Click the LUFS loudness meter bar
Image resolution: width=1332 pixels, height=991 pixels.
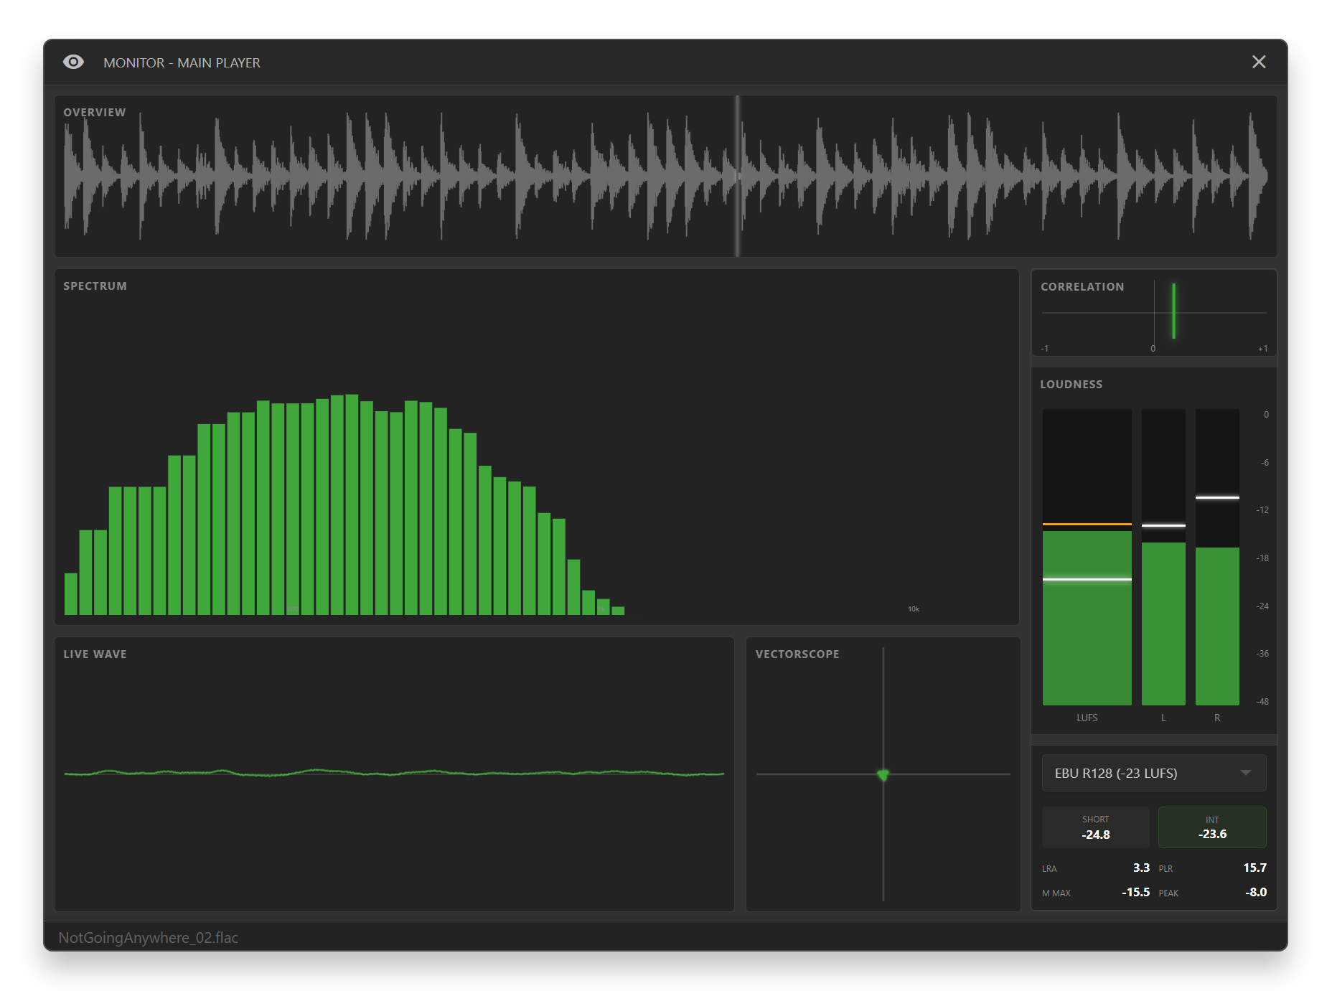coord(1087,557)
